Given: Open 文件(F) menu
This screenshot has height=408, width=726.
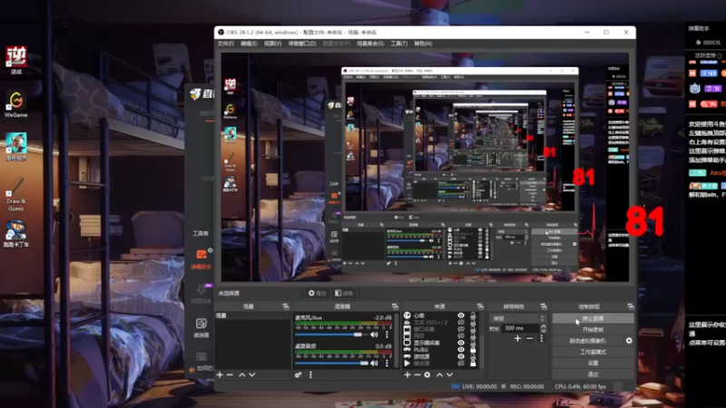Looking at the screenshot, I should (x=225, y=44).
